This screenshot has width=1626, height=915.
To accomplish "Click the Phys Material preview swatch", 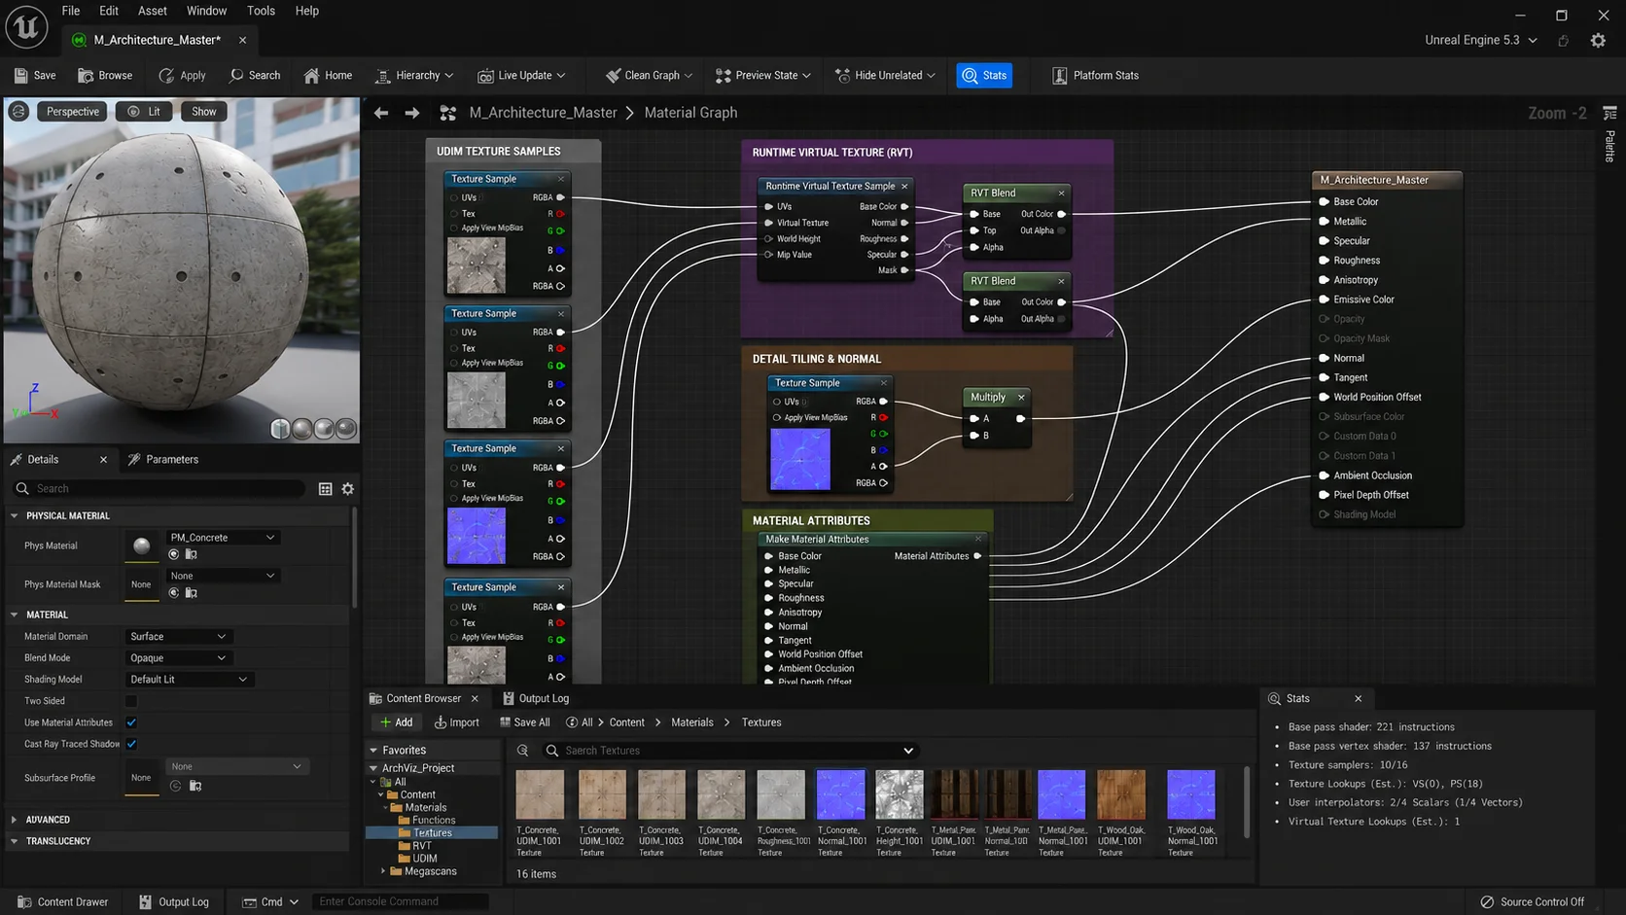I will tap(142, 545).
